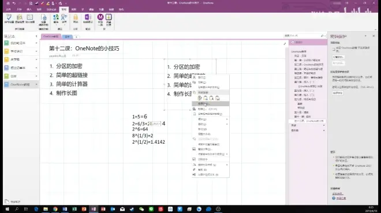Open the search scope dropdown arrow
This screenshot has height=213, width=381.
tap(325, 36)
